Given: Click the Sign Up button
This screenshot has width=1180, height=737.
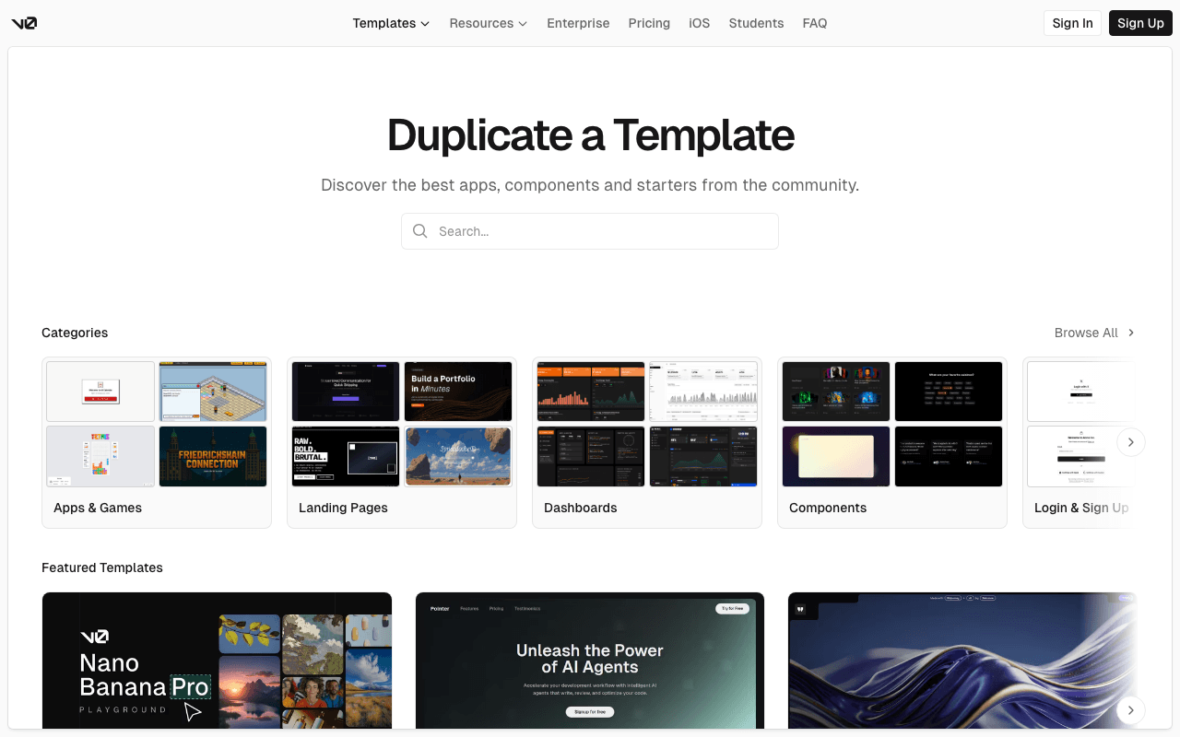Looking at the screenshot, I should pyautogui.click(x=1140, y=23).
